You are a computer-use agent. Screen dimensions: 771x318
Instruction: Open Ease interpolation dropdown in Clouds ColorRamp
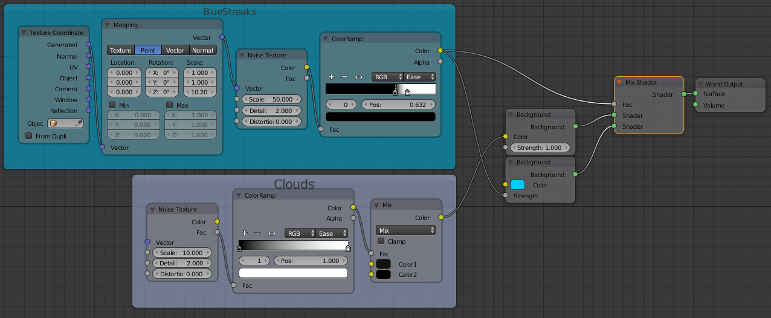pos(332,233)
